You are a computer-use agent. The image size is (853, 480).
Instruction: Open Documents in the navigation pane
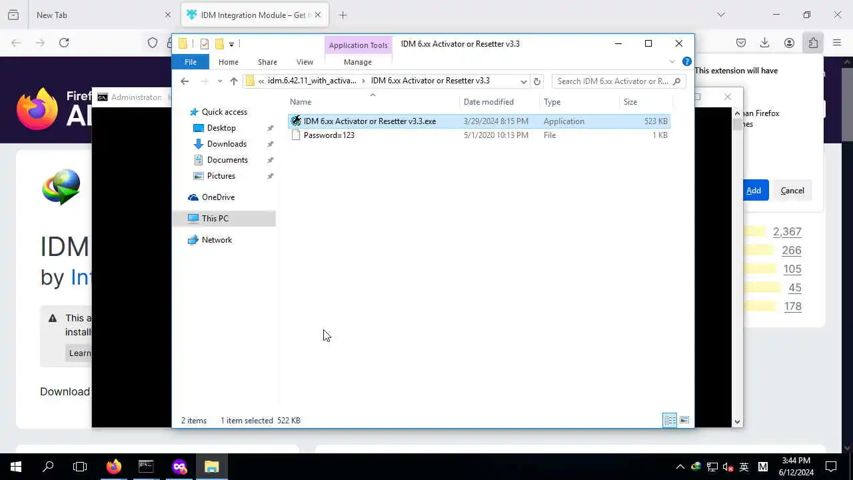tap(227, 160)
